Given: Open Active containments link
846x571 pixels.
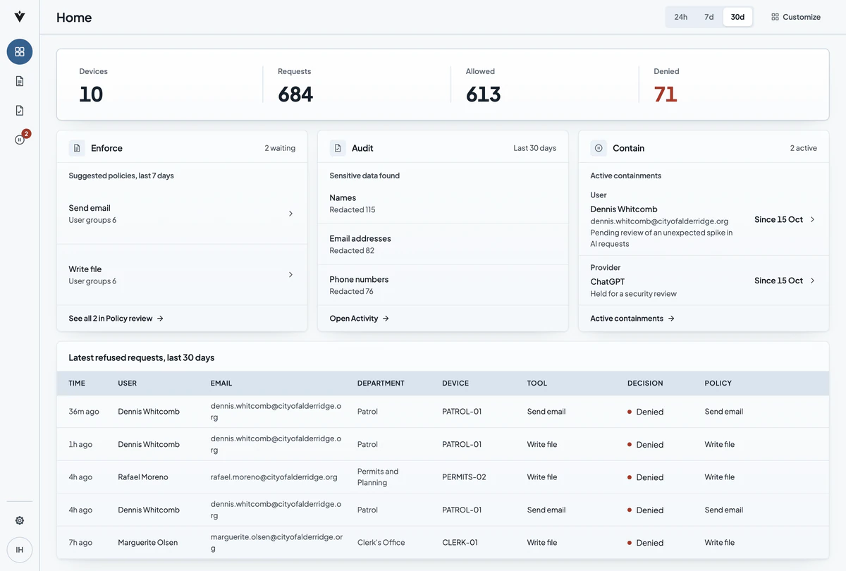Looking at the screenshot, I should pyautogui.click(x=632, y=319).
